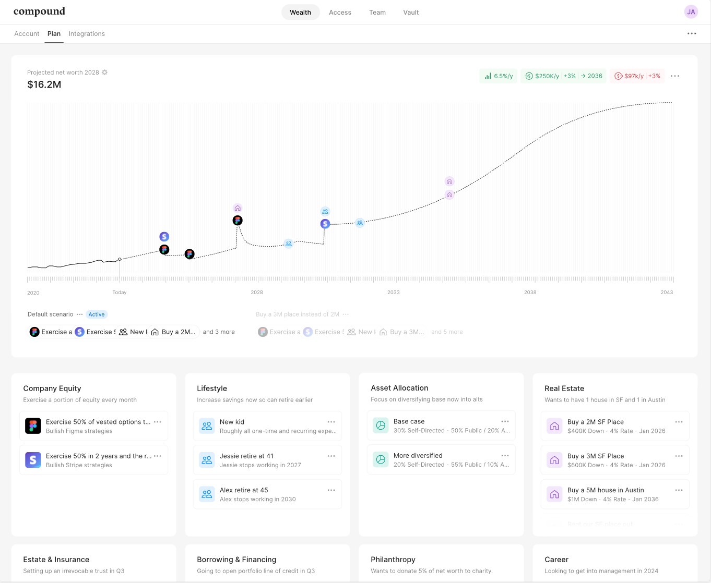Screen dimensions: 711x583
Task: Select the More diversified allocation item
Action: (441, 459)
